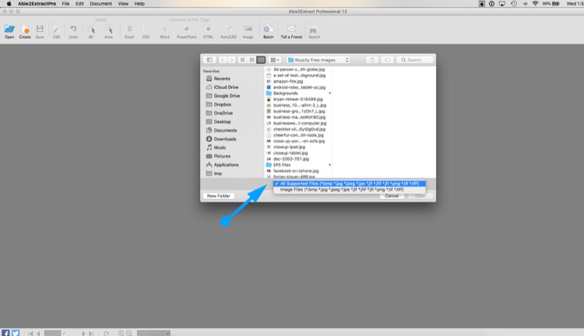This screenshot has height=336, width=584.
Task: Open the Apple menu
Action: coord(9,4)
